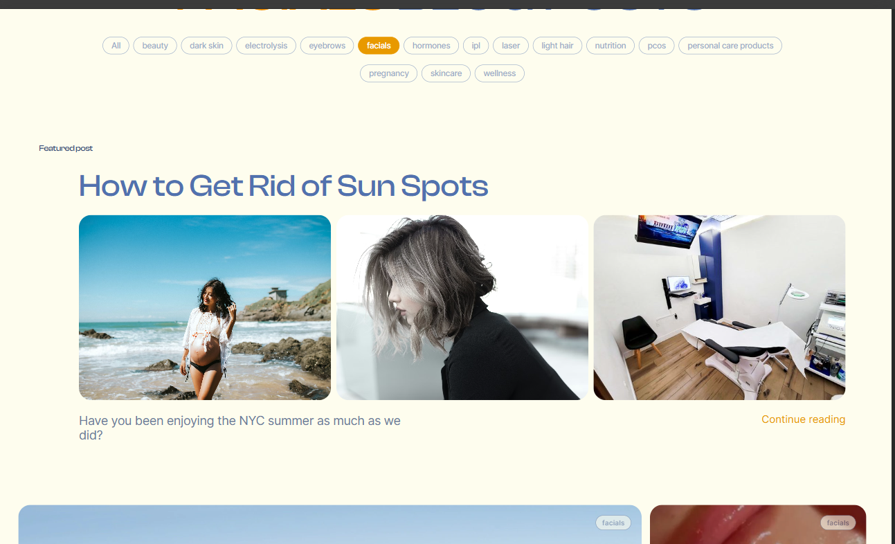The height and width of the screenshot is (544, 895).
Task: Open the treatment room photo
Action: pyautogui.click(x=719, y=307)
